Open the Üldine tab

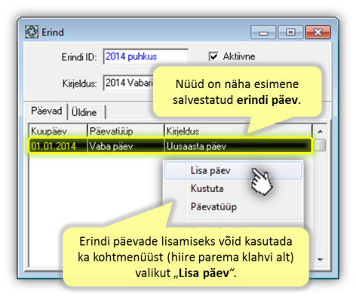[84, 112]
